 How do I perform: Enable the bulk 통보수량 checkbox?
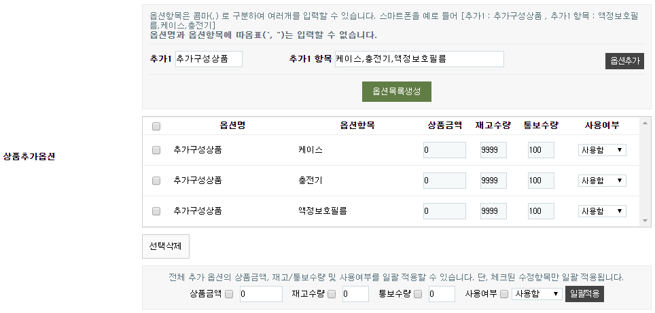(x=418, y=294)
